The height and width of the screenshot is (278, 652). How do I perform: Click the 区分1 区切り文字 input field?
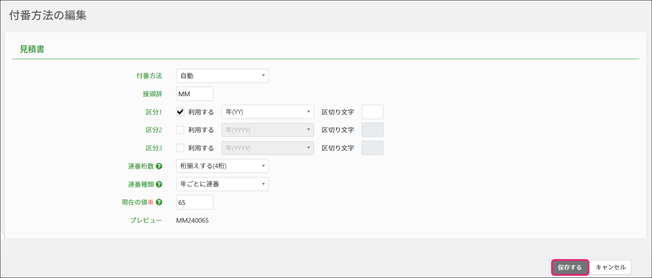372,112
